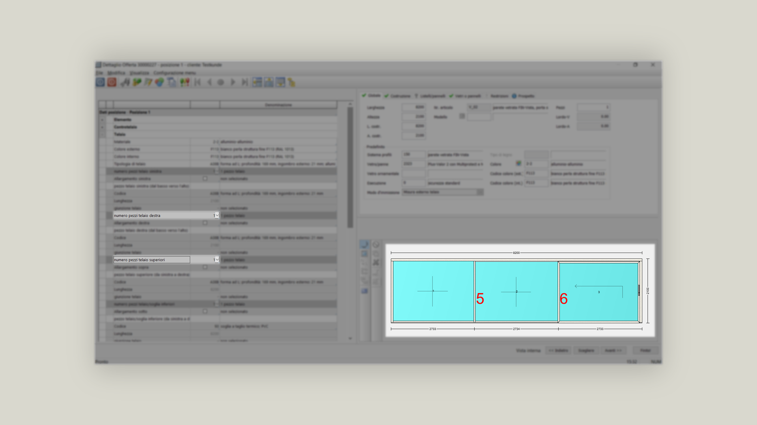Click the 2733 dimension below panel 1
This screenshot has width=757, height=425.
pyautogui.click(x=433, y=329)
